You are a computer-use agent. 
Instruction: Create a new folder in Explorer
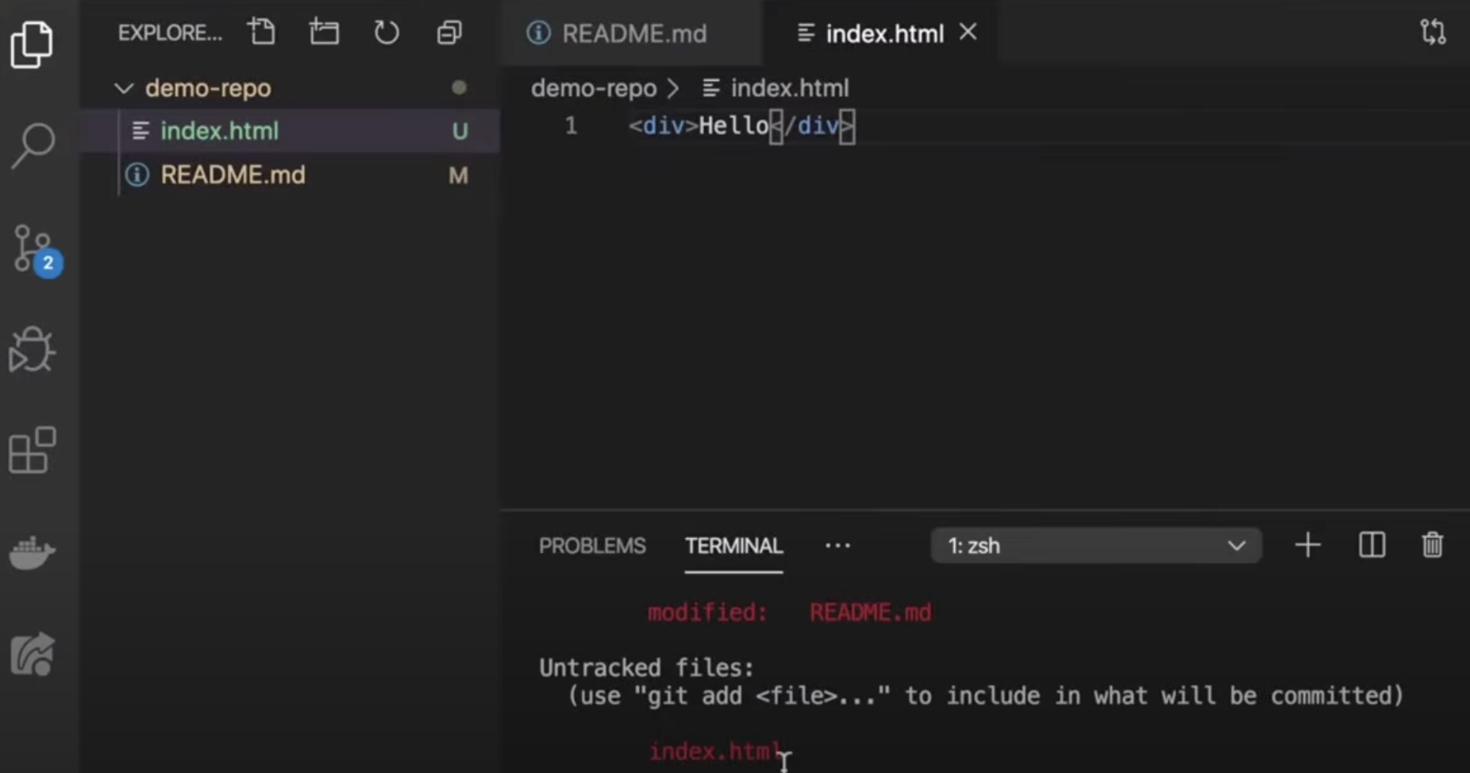pos(324,33)
